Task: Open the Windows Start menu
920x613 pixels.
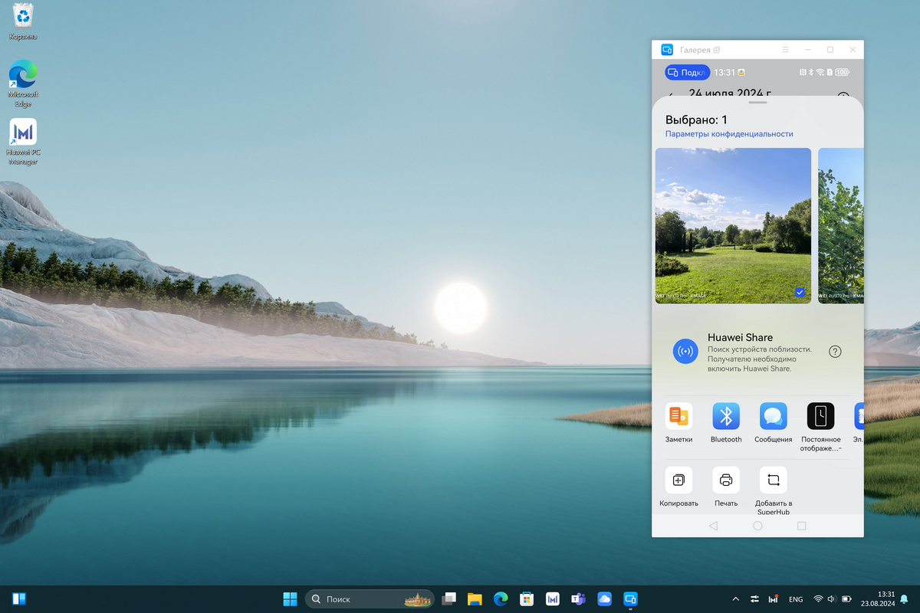Action: point(291,598)
